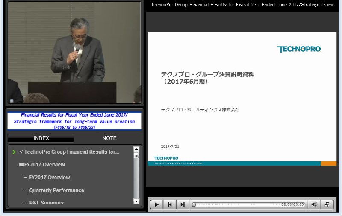Open the NOTE tab

[x=109, y=138]
